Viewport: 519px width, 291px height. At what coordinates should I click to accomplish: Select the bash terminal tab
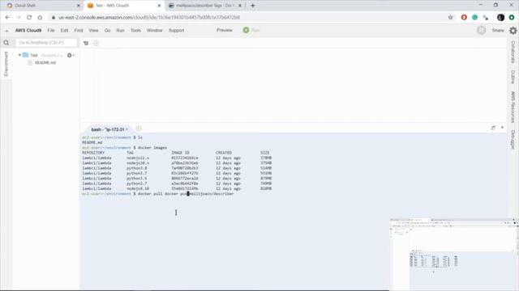tap(108, 129)
